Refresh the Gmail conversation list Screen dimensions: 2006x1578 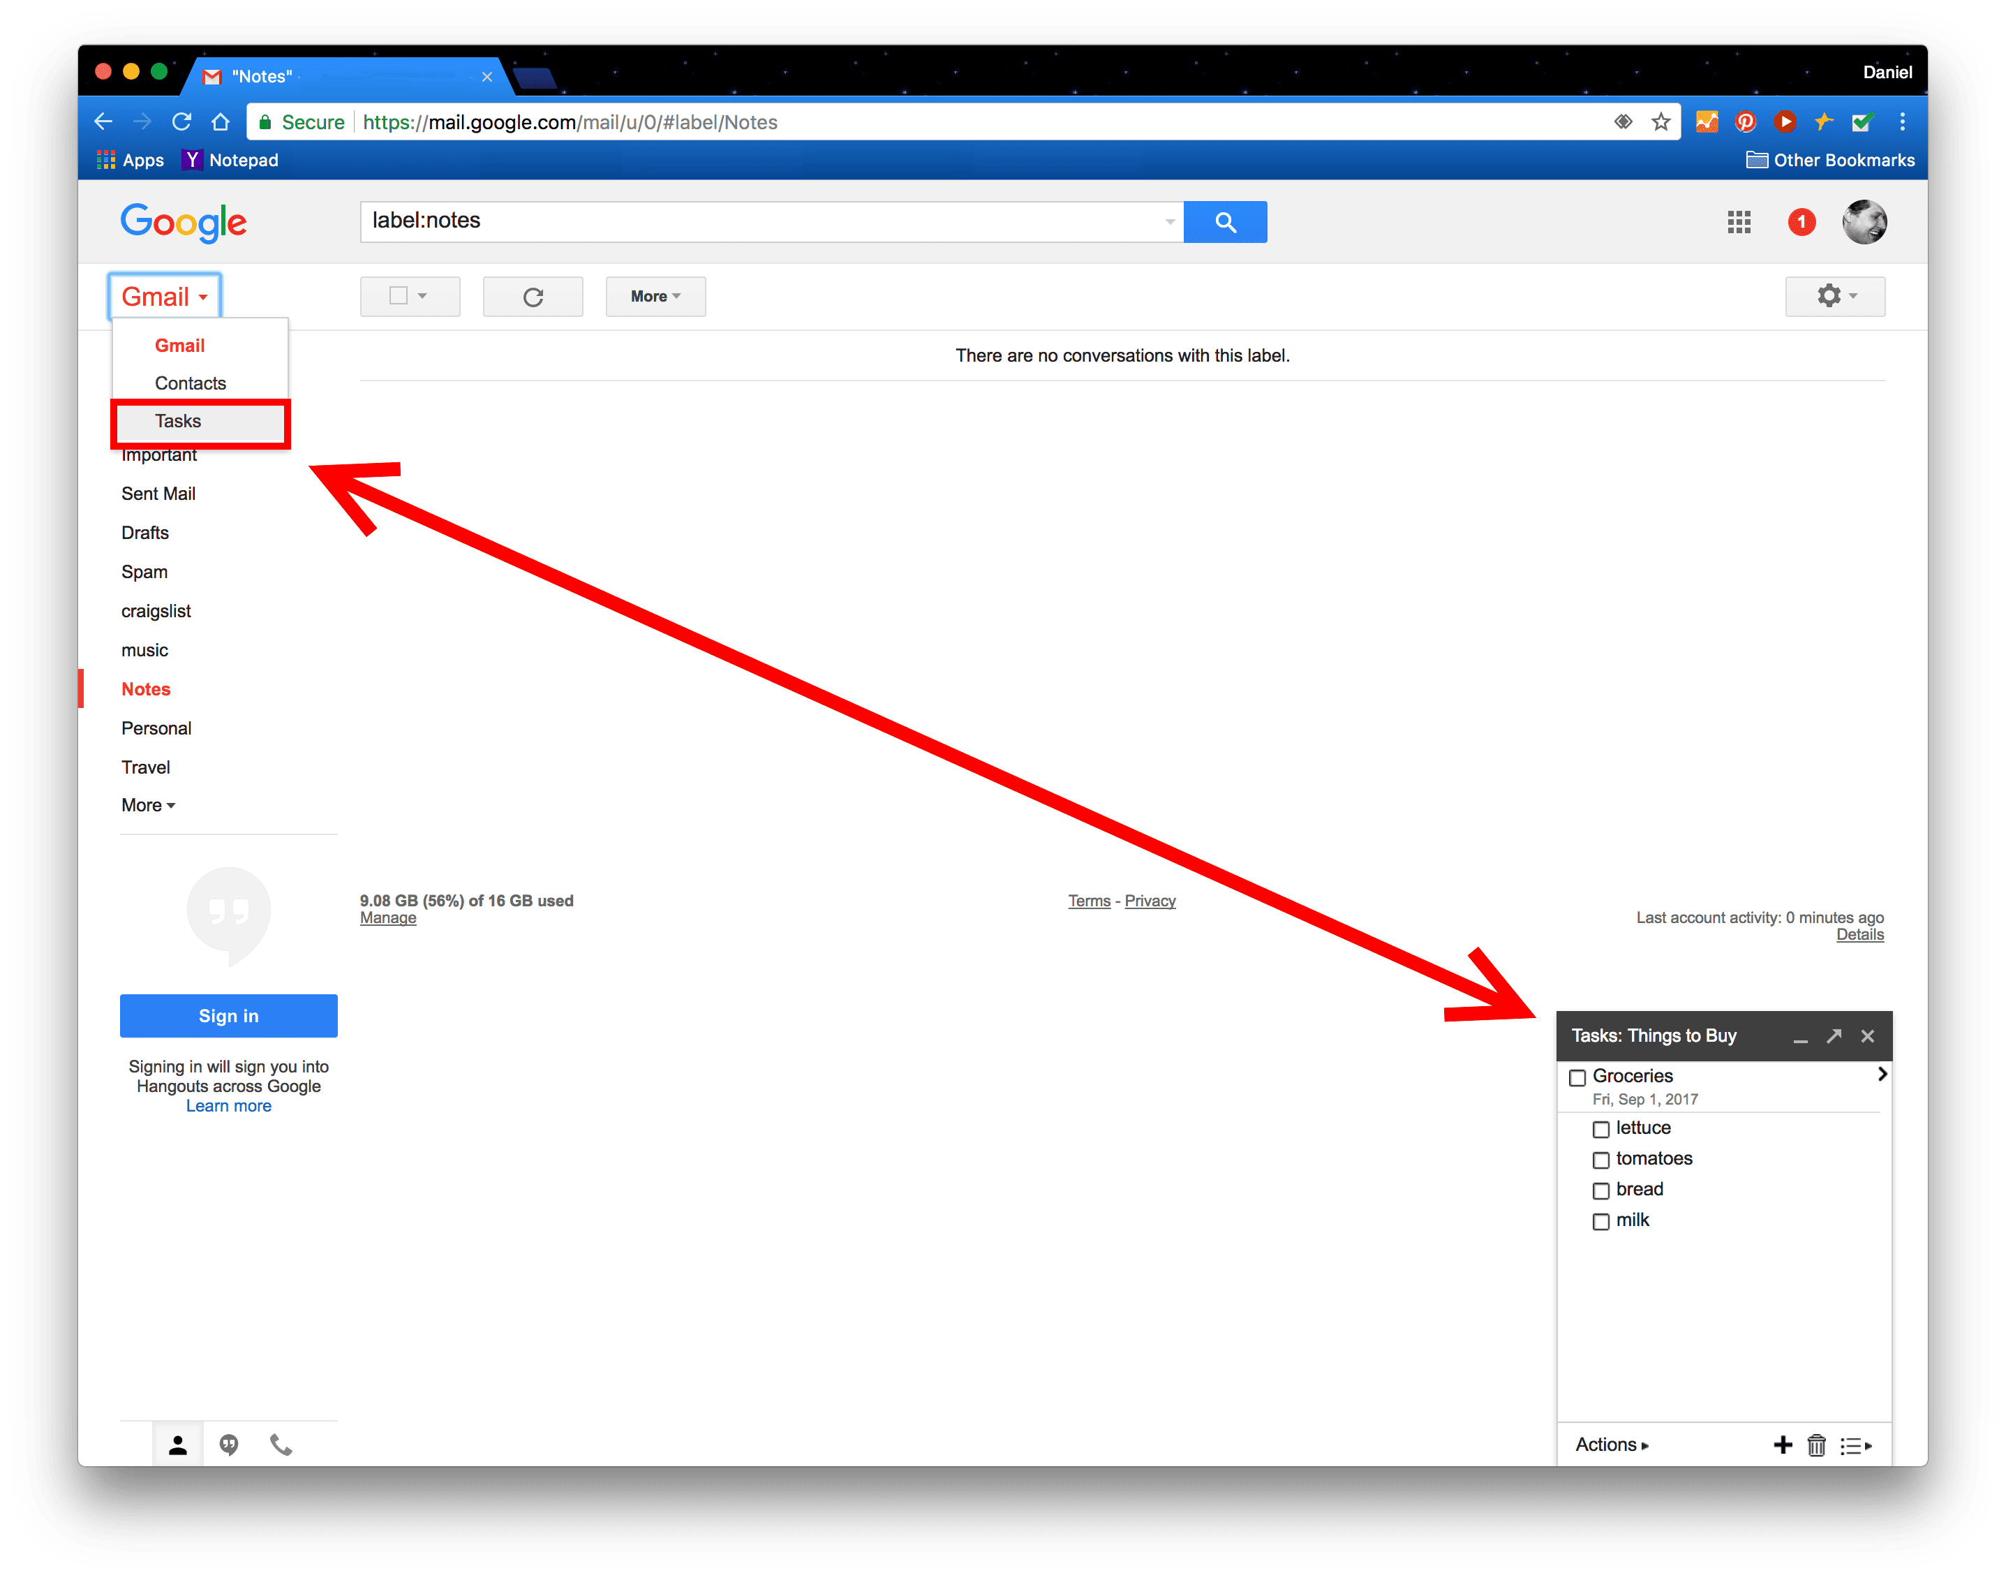[x=533, y=297]
